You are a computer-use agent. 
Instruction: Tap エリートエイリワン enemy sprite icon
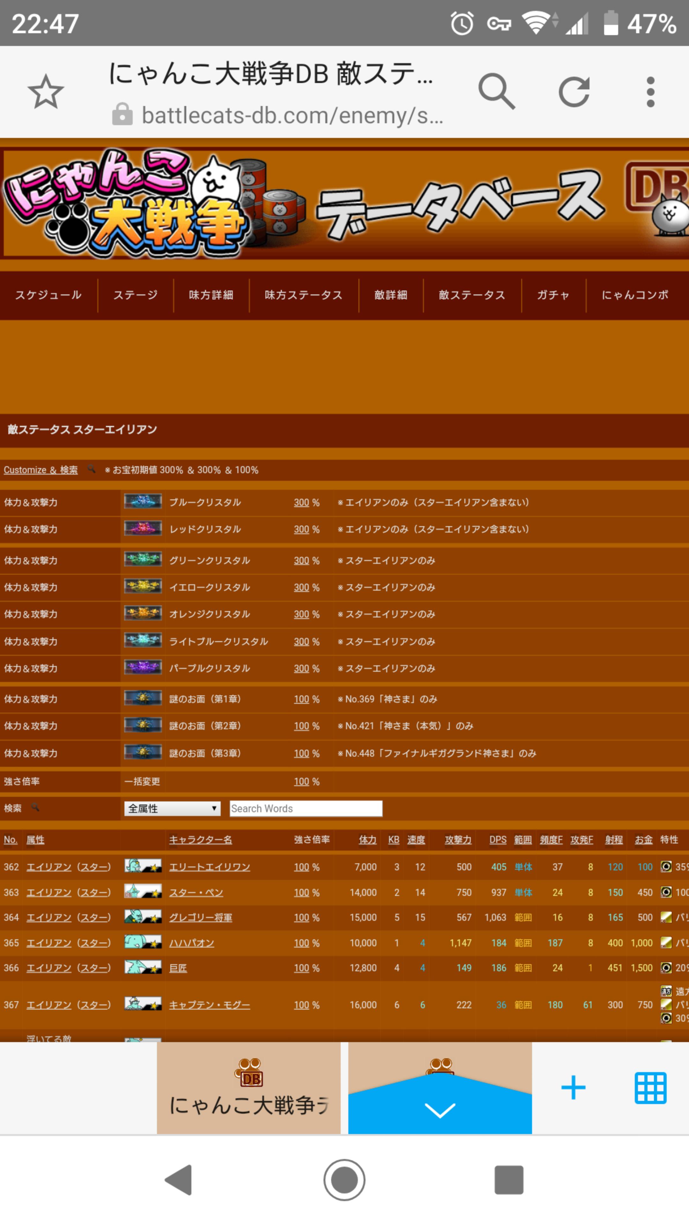143,866
